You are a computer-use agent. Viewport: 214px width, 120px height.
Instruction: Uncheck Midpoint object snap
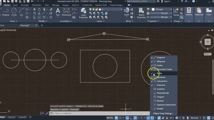pos(164,61)
